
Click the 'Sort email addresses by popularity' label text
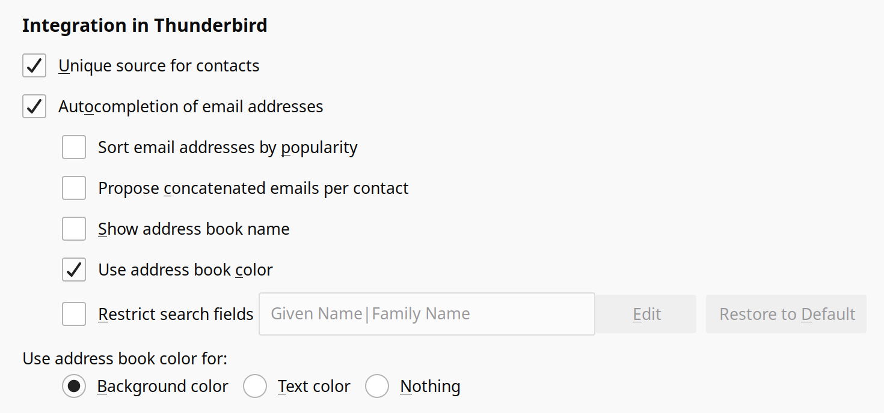point(228,147)
